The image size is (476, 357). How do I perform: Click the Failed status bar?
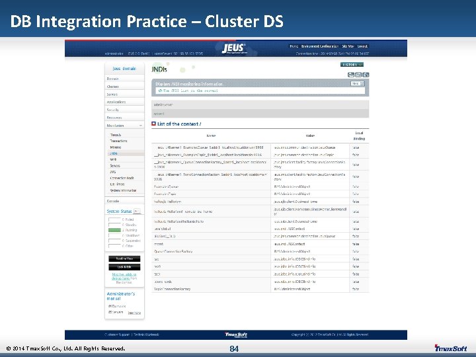click(114, 219)
